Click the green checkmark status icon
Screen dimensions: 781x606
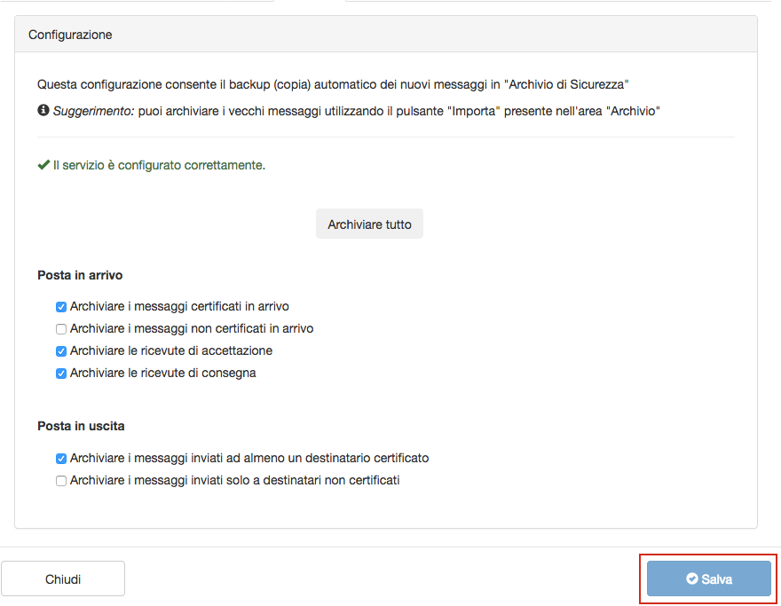pos(43,165)
